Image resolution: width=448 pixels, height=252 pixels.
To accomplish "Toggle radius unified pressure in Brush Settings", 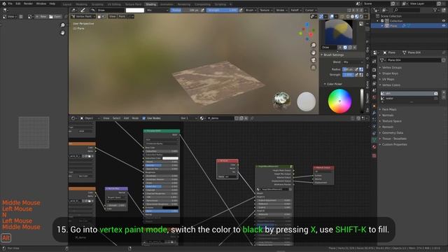I will click(x=361, y=69).
